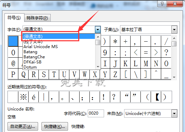
Task: Select letter N in symbol grid
Action: [x=156, y=63]
